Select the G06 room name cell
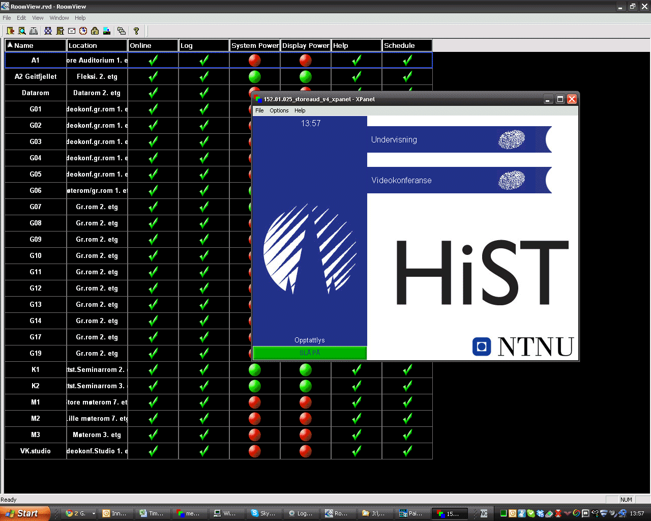The image size is (651, 521). [36, 190]
